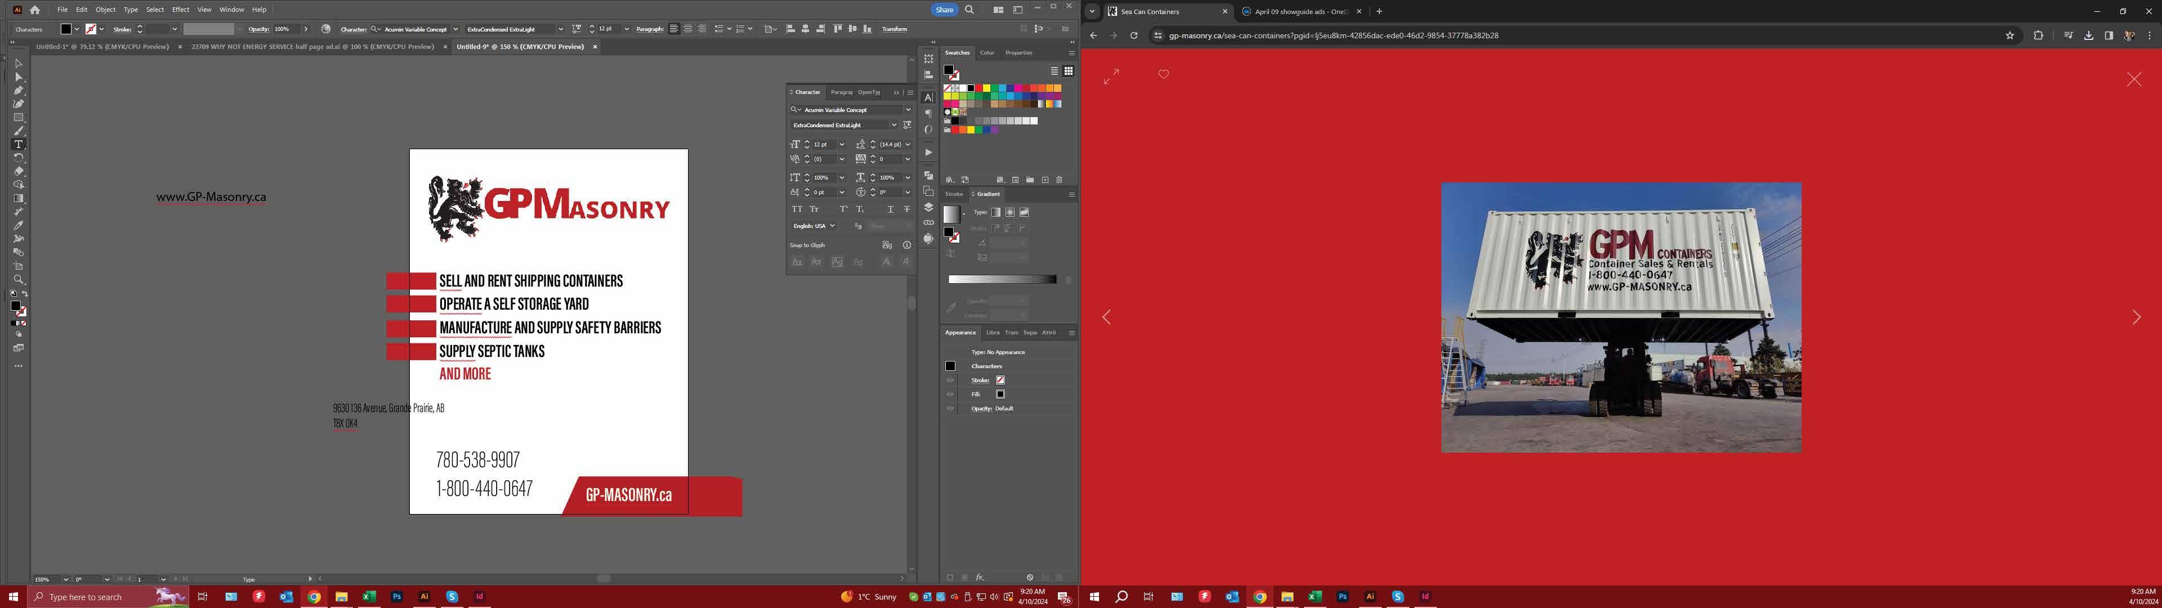Select the Type tool in toolbar
The image size is (2162, 608).
point(19,145)
